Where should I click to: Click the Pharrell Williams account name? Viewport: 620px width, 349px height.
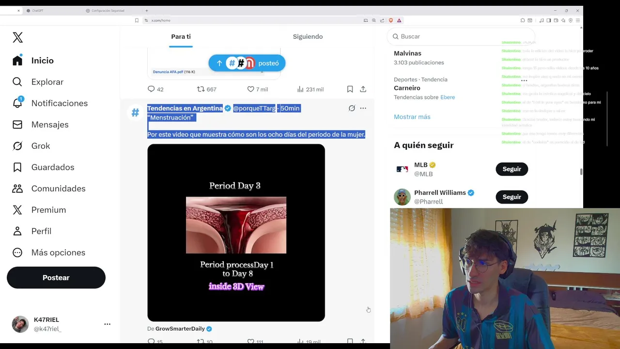tap(440, 192)
